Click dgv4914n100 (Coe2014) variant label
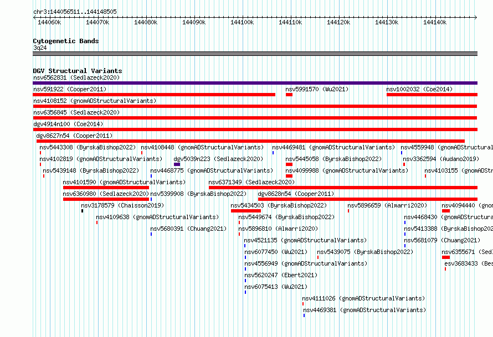The height and width of the screenshot is (337, 493). tap(68, 124)
